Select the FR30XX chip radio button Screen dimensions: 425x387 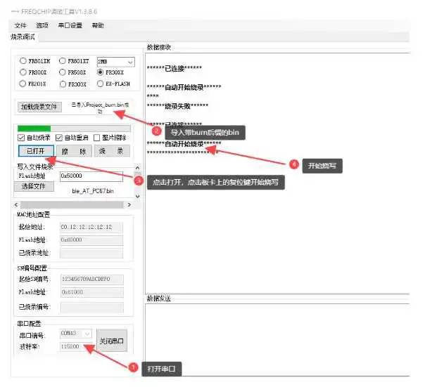pos(100,72)
